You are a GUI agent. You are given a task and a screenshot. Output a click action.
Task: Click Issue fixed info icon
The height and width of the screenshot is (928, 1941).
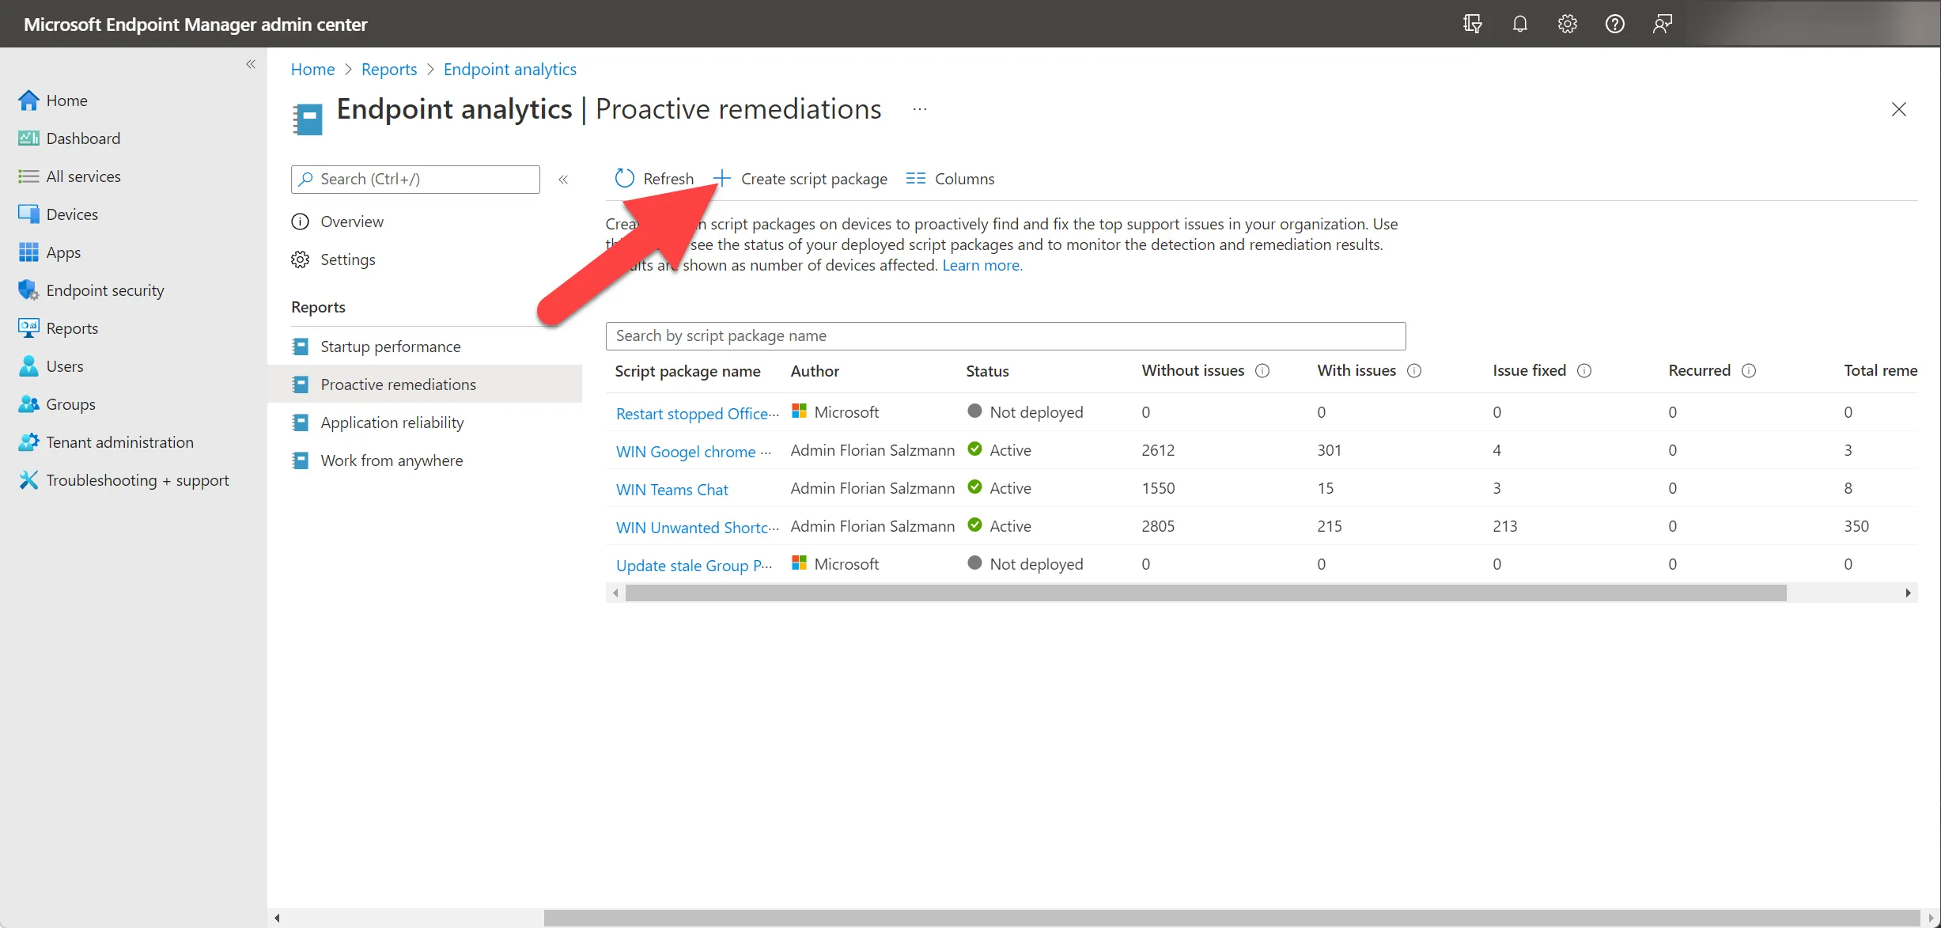[1584, 371]
